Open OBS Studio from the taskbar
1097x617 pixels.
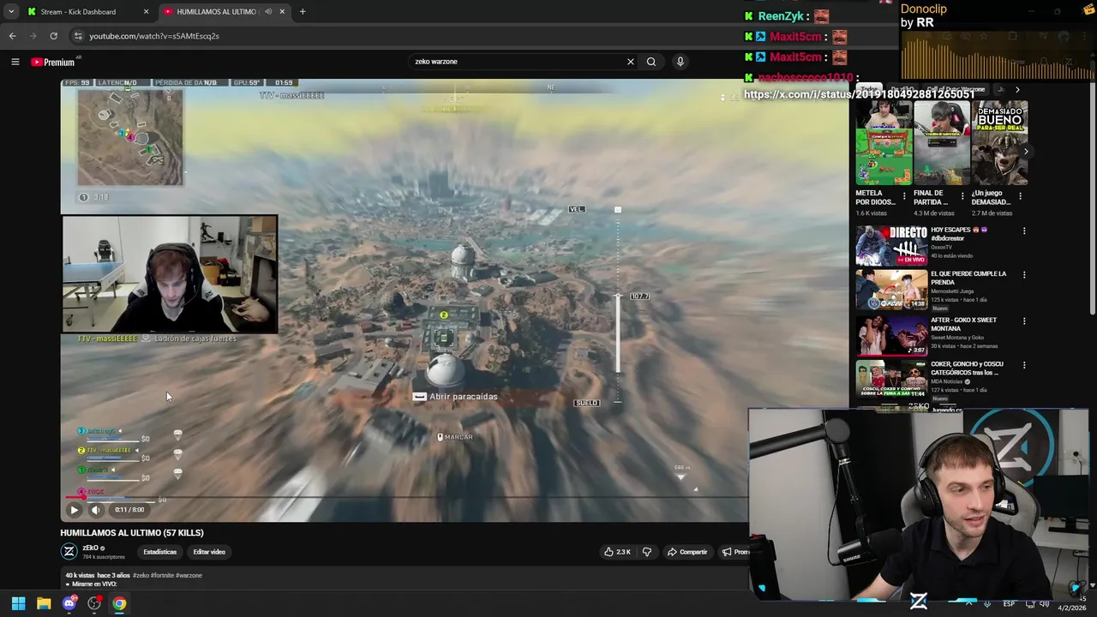94,603
